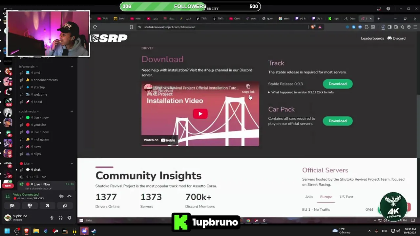Open the Brave VPN shield icon
The image size is (420, 236).
coord(409,27)
